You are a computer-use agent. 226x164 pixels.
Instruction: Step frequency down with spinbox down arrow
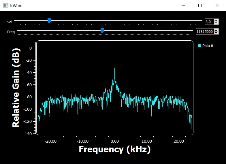(216, 33)
